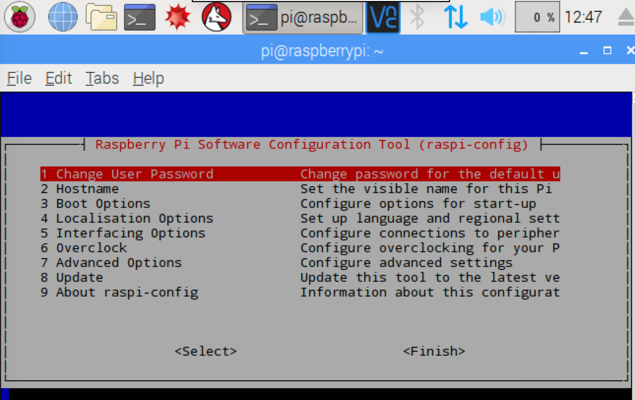This screenshot has height=400, width=635.
Task: Click 'Set up language and regional sett' text
Action: click(430, 218)
